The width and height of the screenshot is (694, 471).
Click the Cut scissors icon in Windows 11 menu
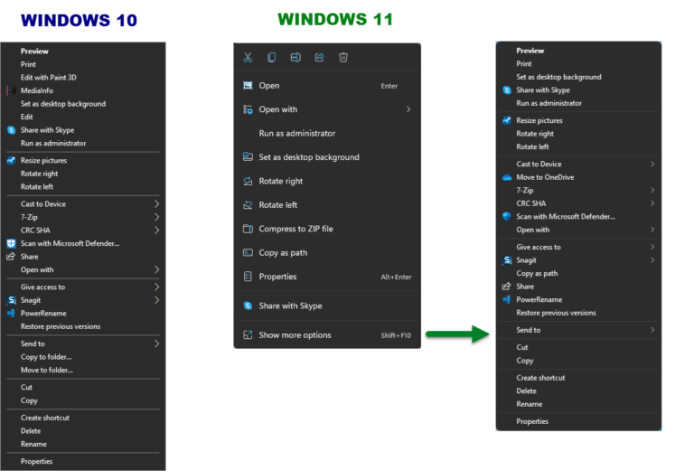click(248, 57)
